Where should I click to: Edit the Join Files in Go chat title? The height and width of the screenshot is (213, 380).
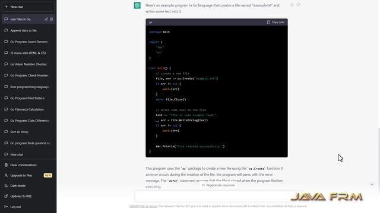46,19
